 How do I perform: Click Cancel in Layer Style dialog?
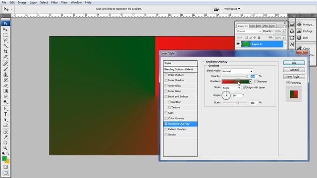(294, 70)
